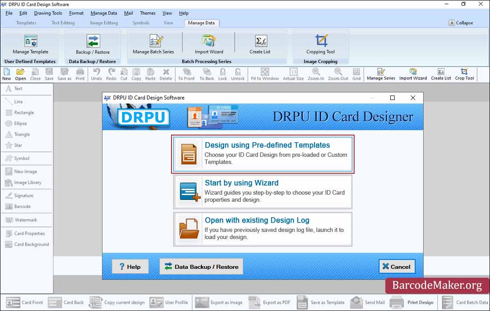Launch Import Wizard from ribbon
Screen dimensions: 490x311
209,44
